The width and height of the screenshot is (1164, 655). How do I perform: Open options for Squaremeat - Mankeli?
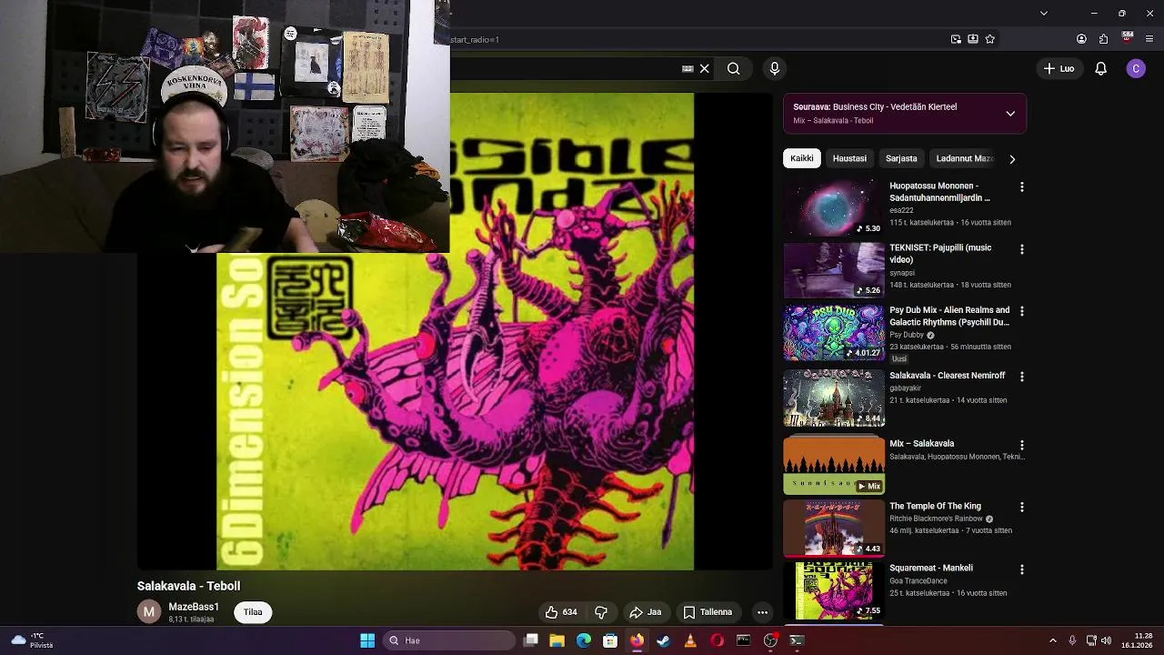(1021, 569)
